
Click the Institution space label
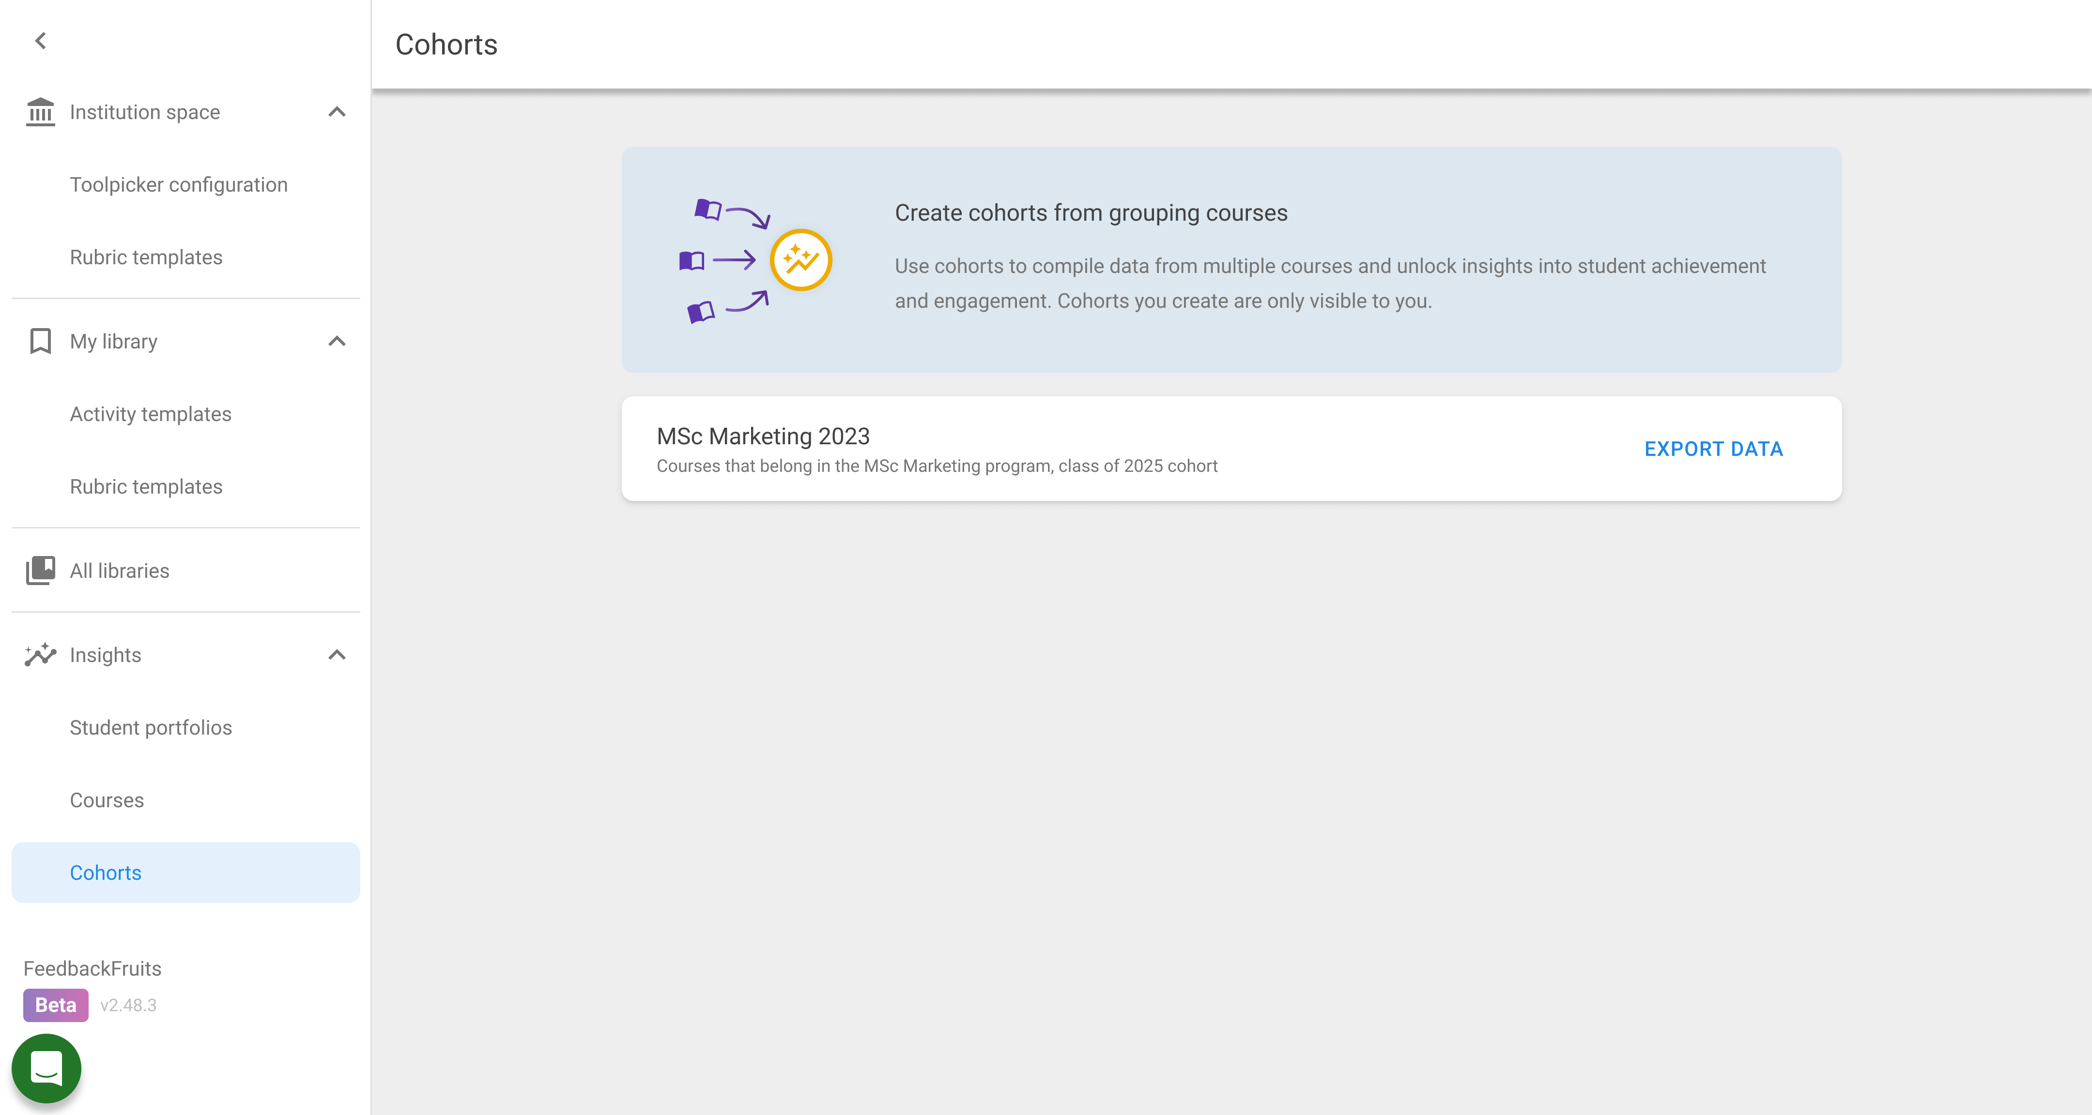[145, 112]
